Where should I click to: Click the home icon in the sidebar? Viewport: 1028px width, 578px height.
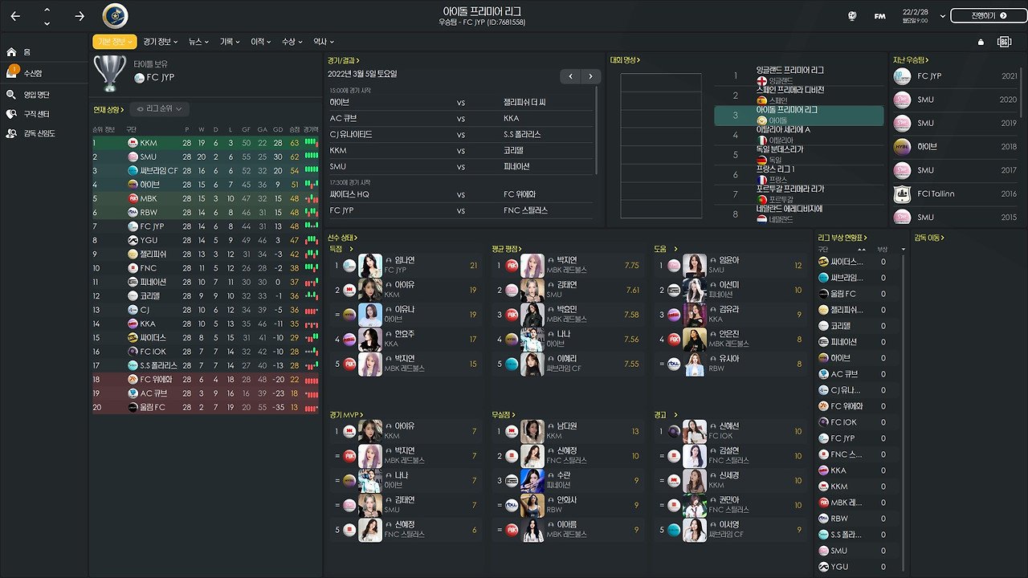pos(10,51)
